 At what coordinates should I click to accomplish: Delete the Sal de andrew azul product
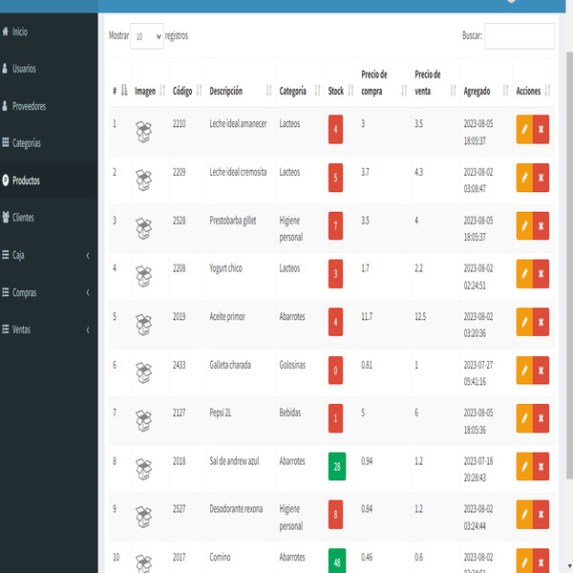(541, 466)
